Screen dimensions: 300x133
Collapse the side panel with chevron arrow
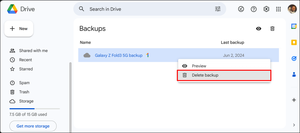294,125
